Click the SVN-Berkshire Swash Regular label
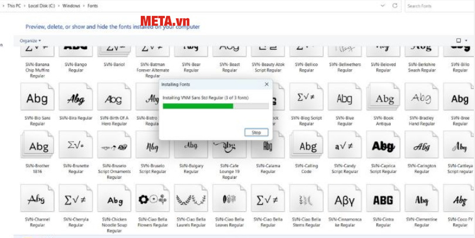Viewport: 475px width, 238px height. 422,67
